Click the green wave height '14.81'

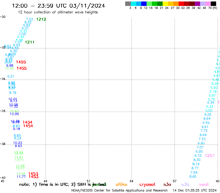[x=19, y=157]
